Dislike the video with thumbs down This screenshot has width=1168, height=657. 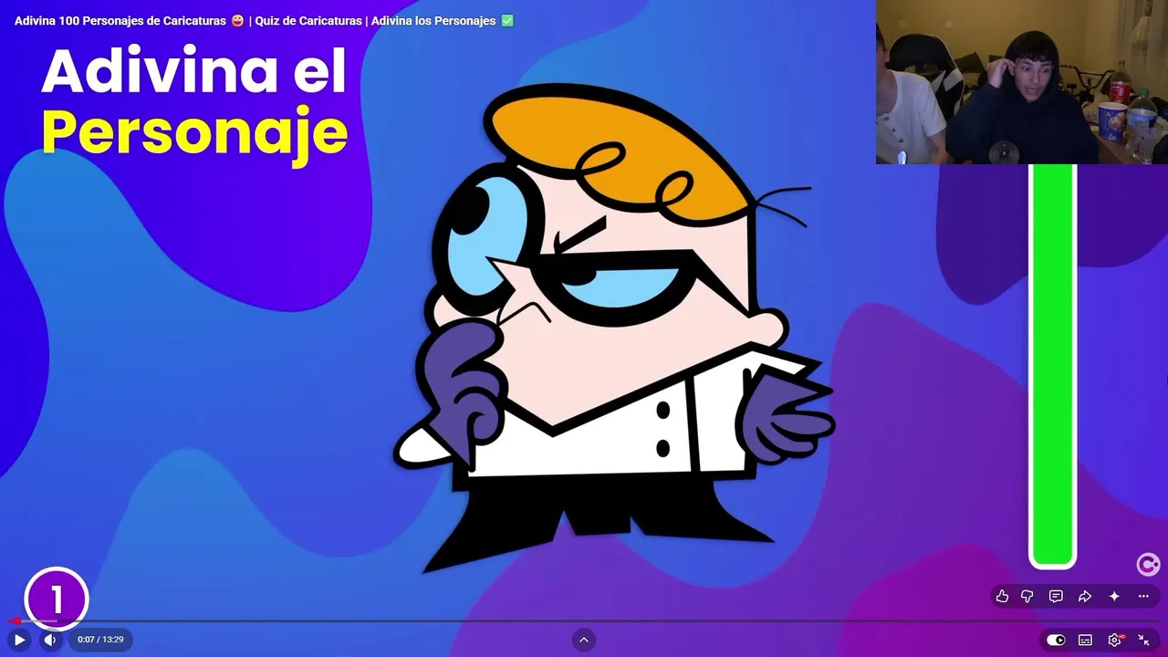1027,597
